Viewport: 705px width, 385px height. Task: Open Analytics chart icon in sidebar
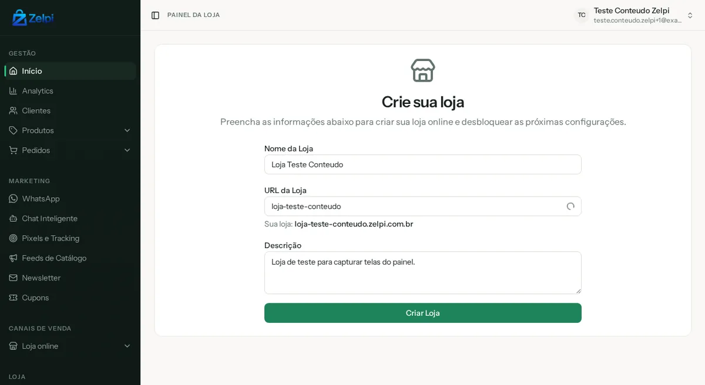[13, 91]
